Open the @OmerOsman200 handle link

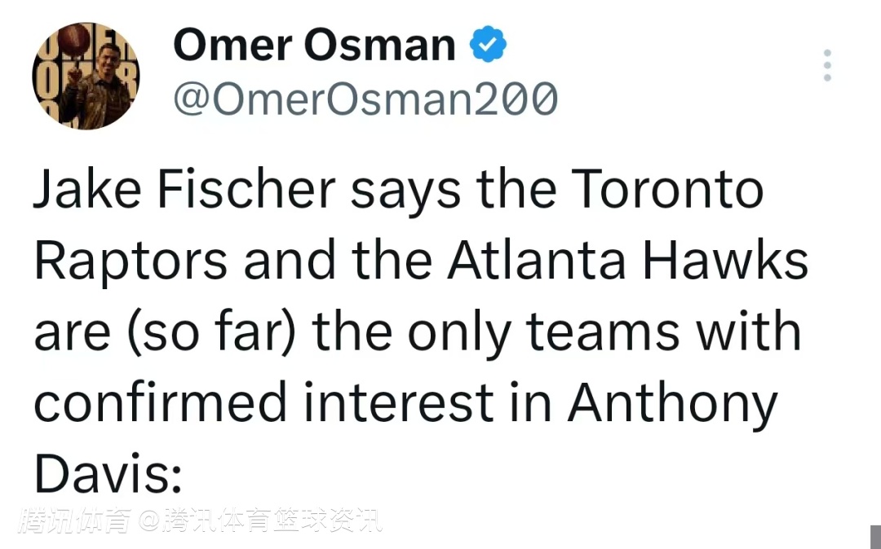[x=366, y=99]
